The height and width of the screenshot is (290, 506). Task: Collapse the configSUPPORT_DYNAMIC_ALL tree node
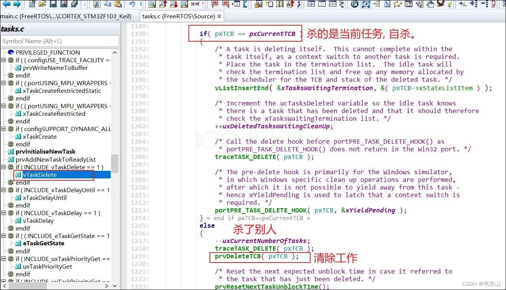[3, 129]
